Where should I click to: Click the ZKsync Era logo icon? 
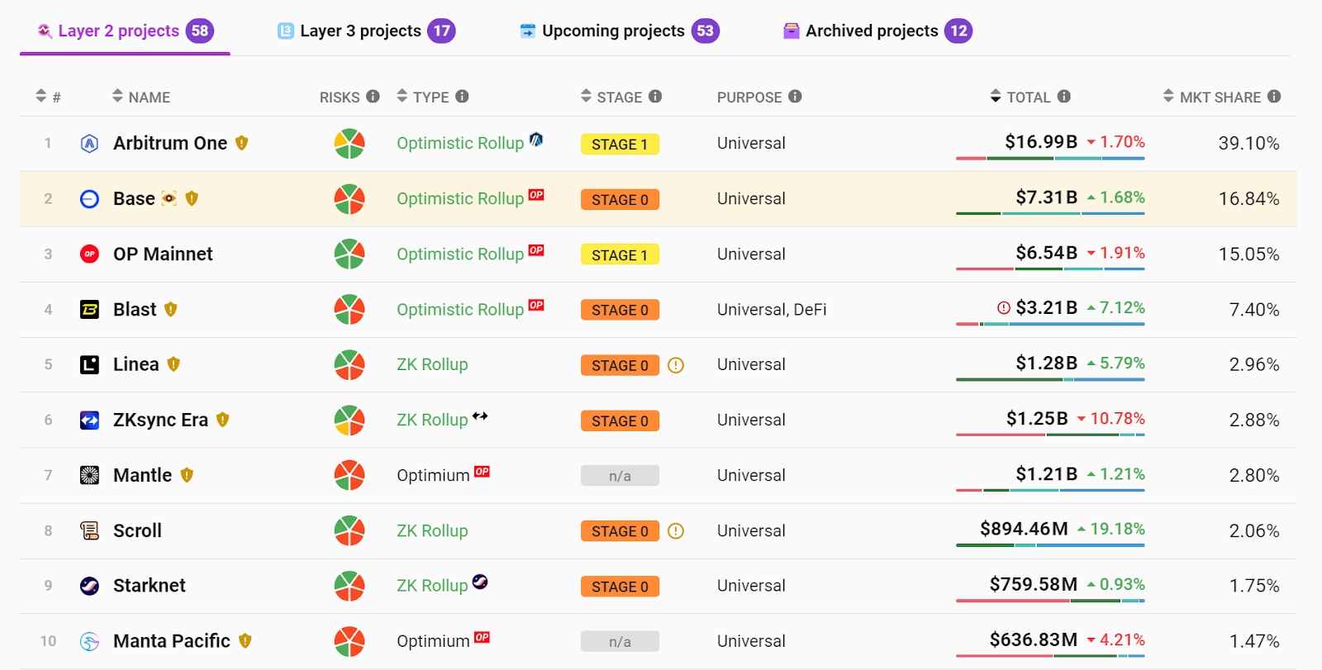[89, 420]
